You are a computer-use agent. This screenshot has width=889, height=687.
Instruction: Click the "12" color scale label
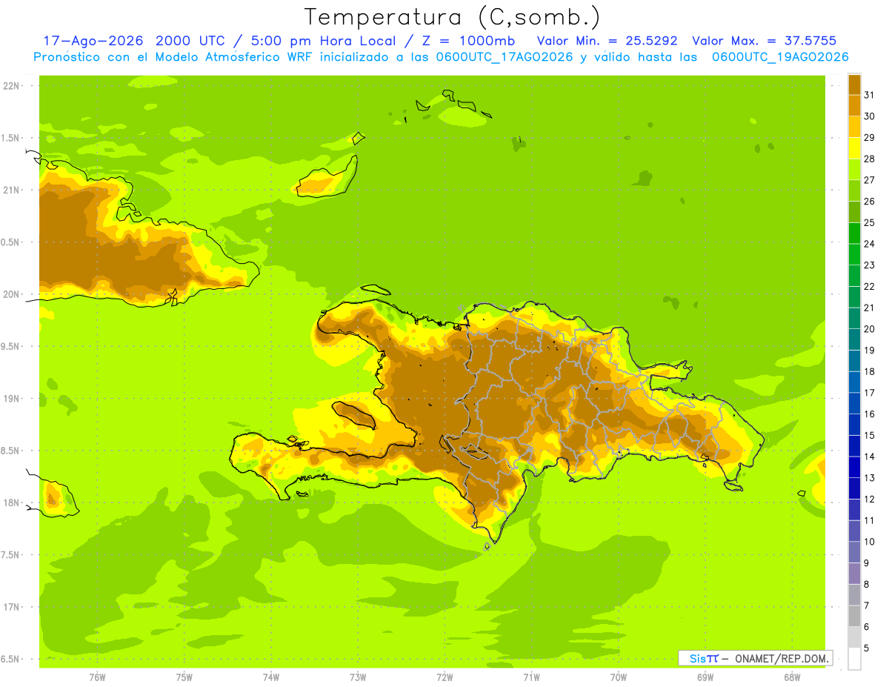point(870,499)
